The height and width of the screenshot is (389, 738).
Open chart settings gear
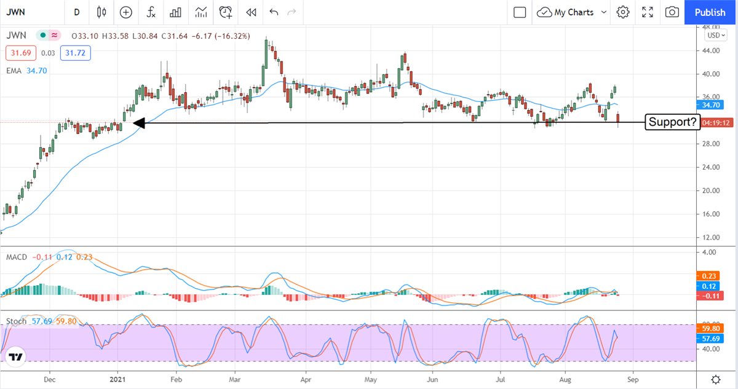pyautogui.click(x=623, y=12)
